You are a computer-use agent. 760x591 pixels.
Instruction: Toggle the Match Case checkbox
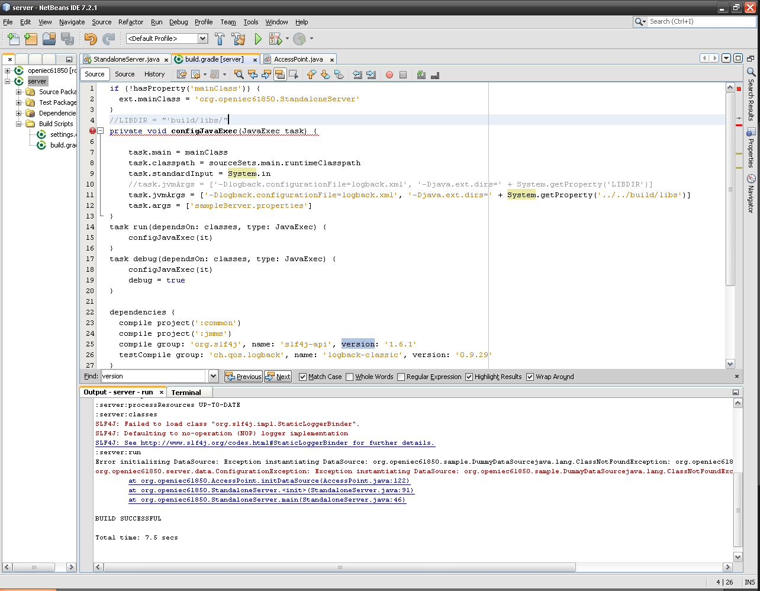pyautogui.click(x=303, y=377)
